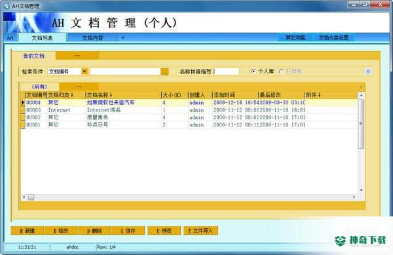Switch to the 文档列表 tab
The image size is (393, 255).
coord(42,38)
